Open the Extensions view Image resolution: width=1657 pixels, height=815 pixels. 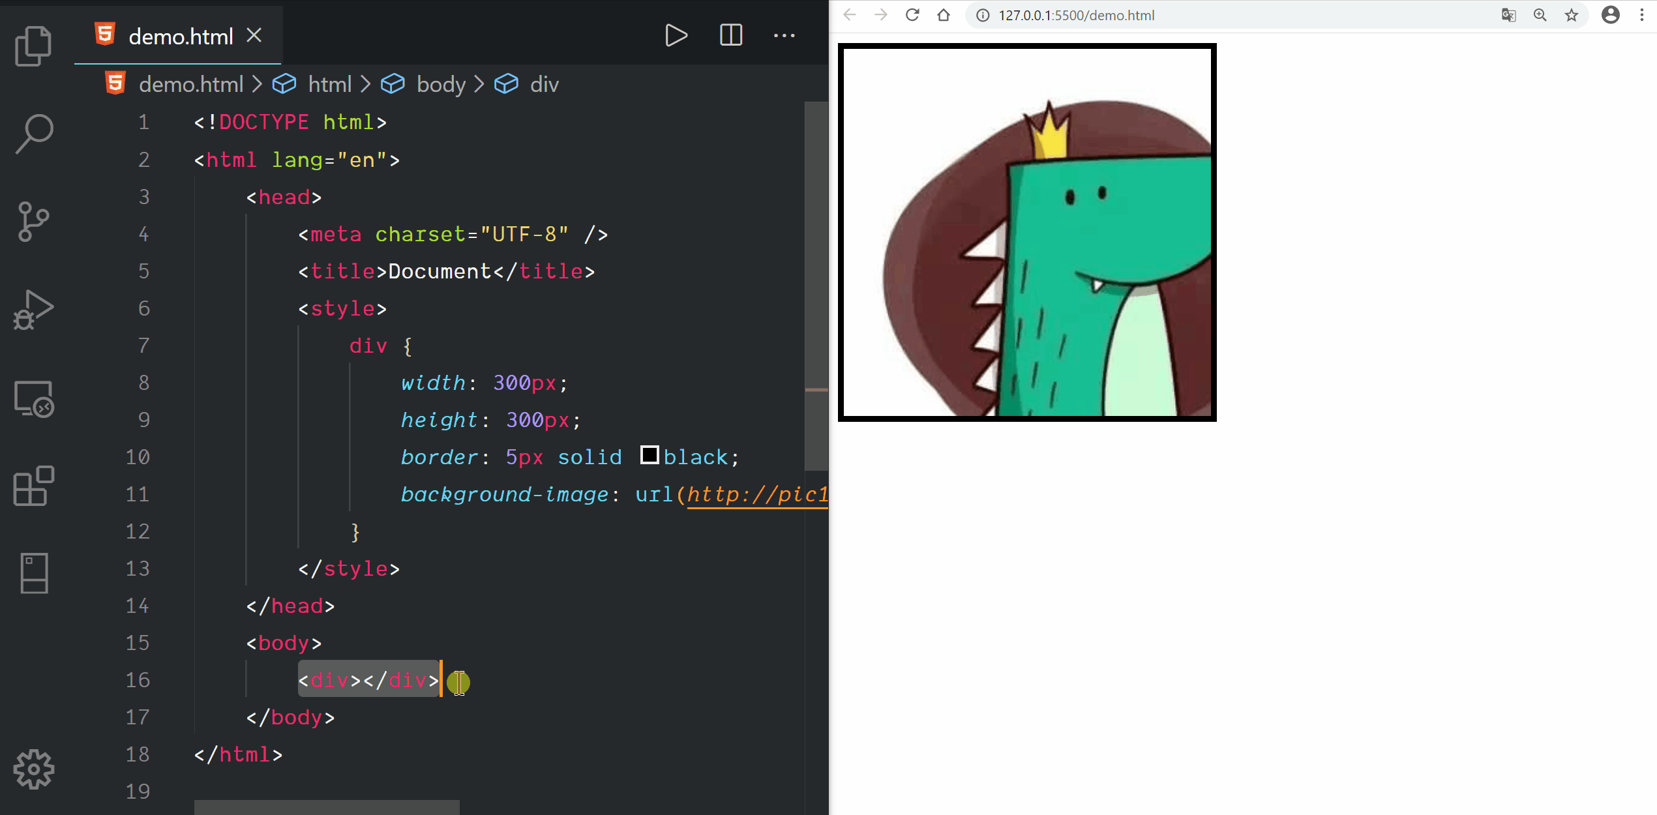pyautogui.click(x=33, y=486)
